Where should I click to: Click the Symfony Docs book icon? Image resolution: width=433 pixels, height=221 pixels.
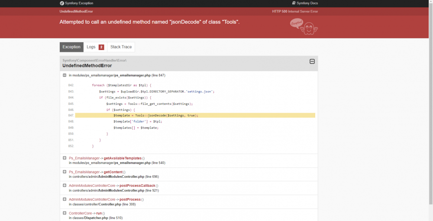click(294, 3)
